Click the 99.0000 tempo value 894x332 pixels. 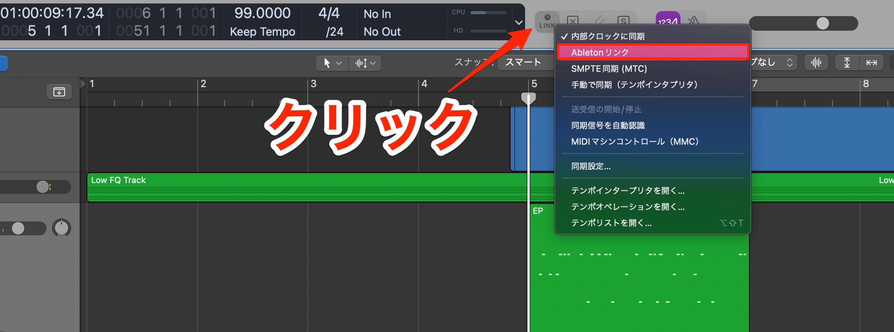262,13
